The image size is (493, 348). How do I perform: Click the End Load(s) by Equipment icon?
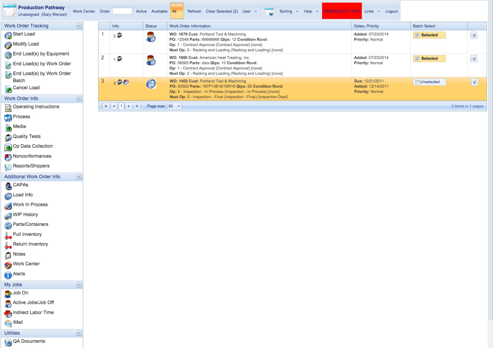8,55
